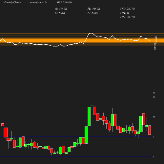
Task: Click the 'Monthly Charts' title text
Action: pyautogui.click(x=12, y=2)
